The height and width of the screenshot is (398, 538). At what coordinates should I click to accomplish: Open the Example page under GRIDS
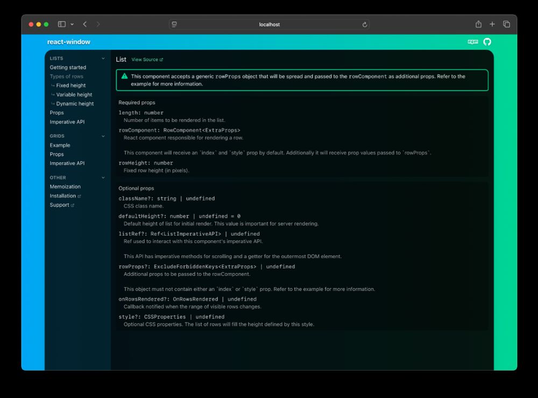click(x=60, y=145)
